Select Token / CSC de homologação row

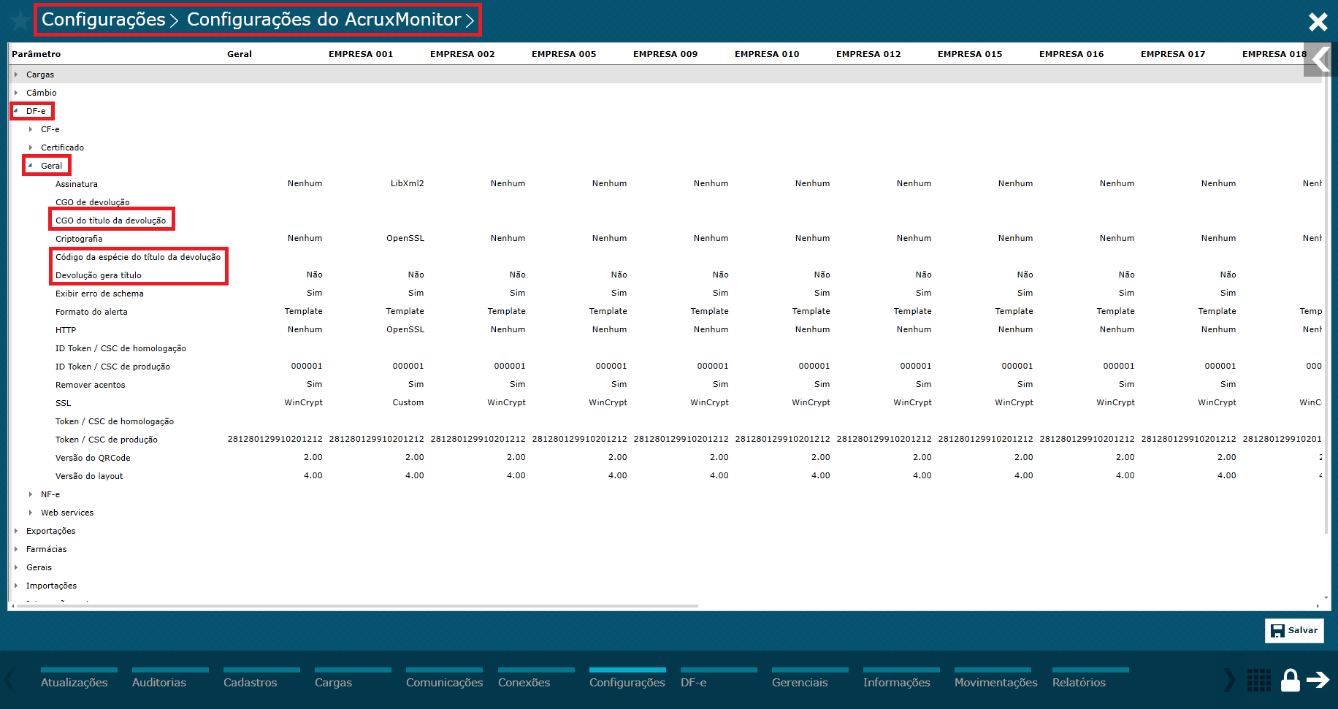pos(115,421)
